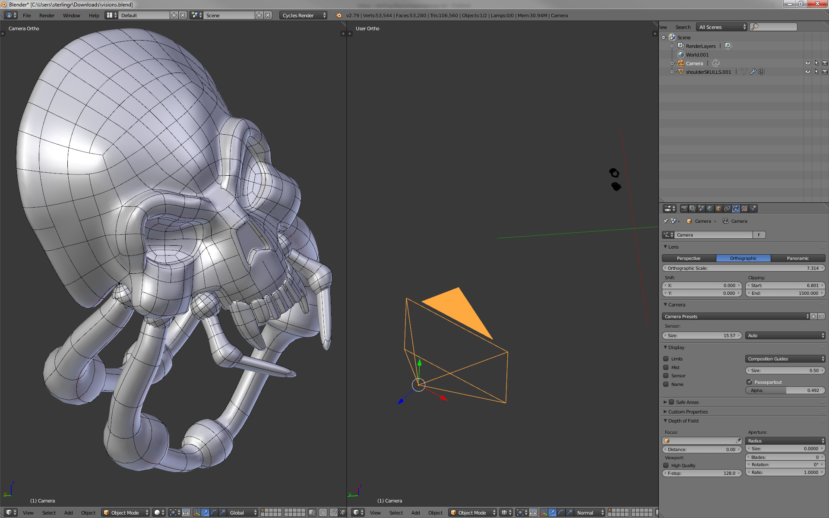The image size is (829, 518).
Task: Click the Orthographic Scale value field
Action: point(743,268)
